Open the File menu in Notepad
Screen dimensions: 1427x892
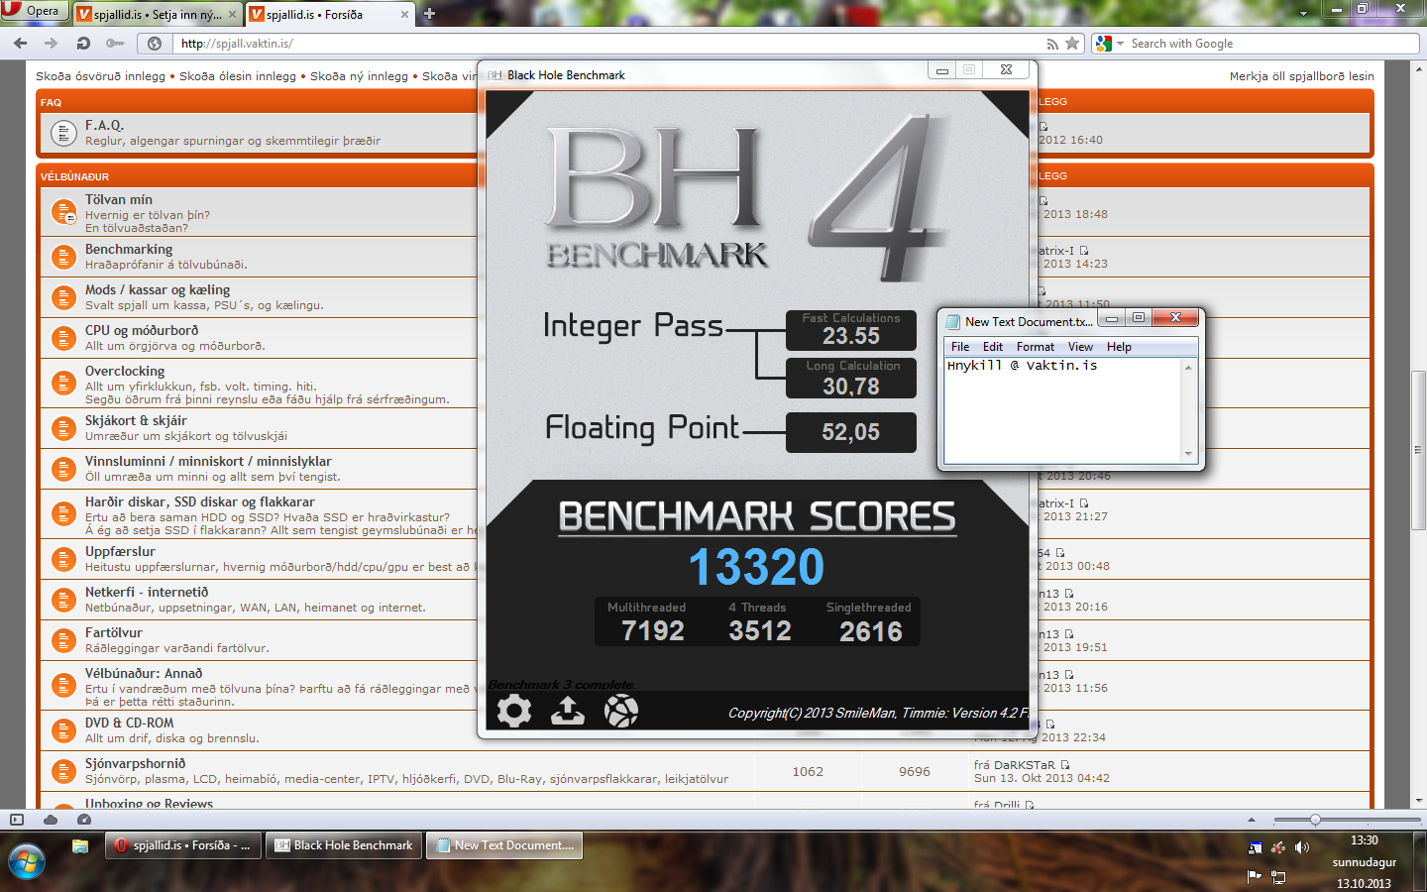pyautogui.click(x=960, y=347)
